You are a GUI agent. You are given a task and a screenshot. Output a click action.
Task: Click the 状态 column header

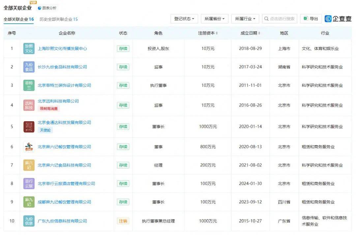(123, 33)
